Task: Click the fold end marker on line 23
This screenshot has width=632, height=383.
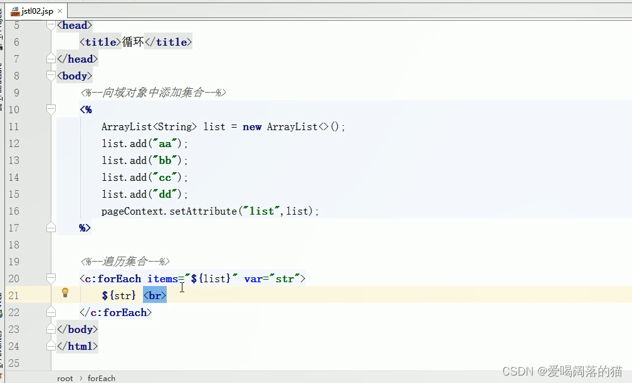Action: (51, 329)
